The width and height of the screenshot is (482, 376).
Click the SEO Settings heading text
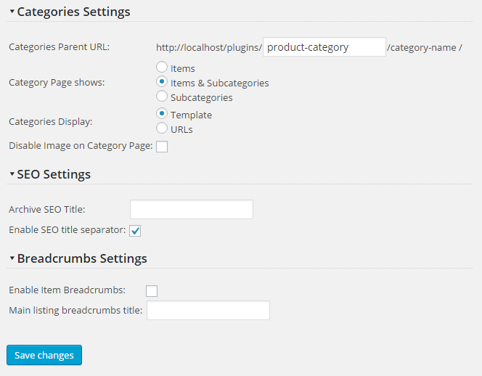(54, 174)
